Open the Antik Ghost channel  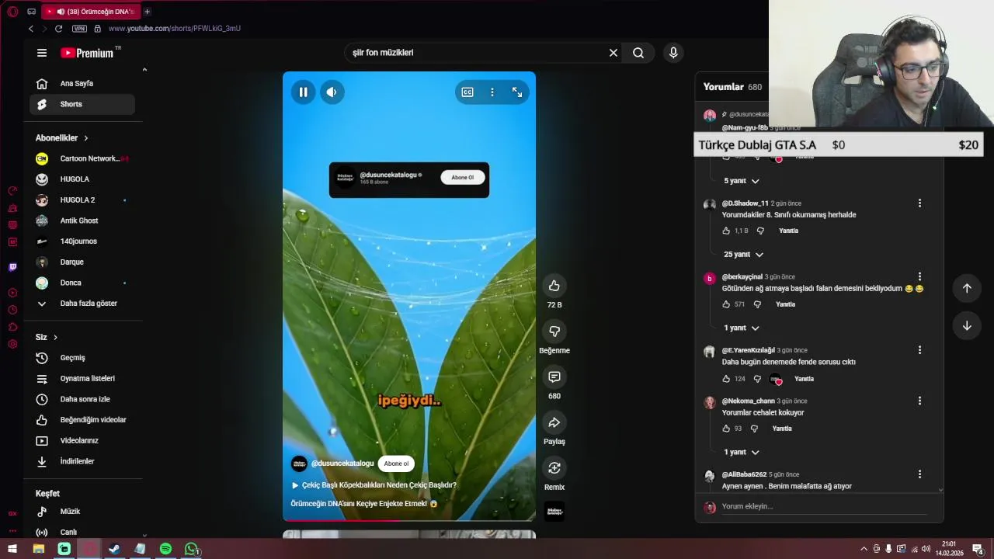tap(82, 220)
